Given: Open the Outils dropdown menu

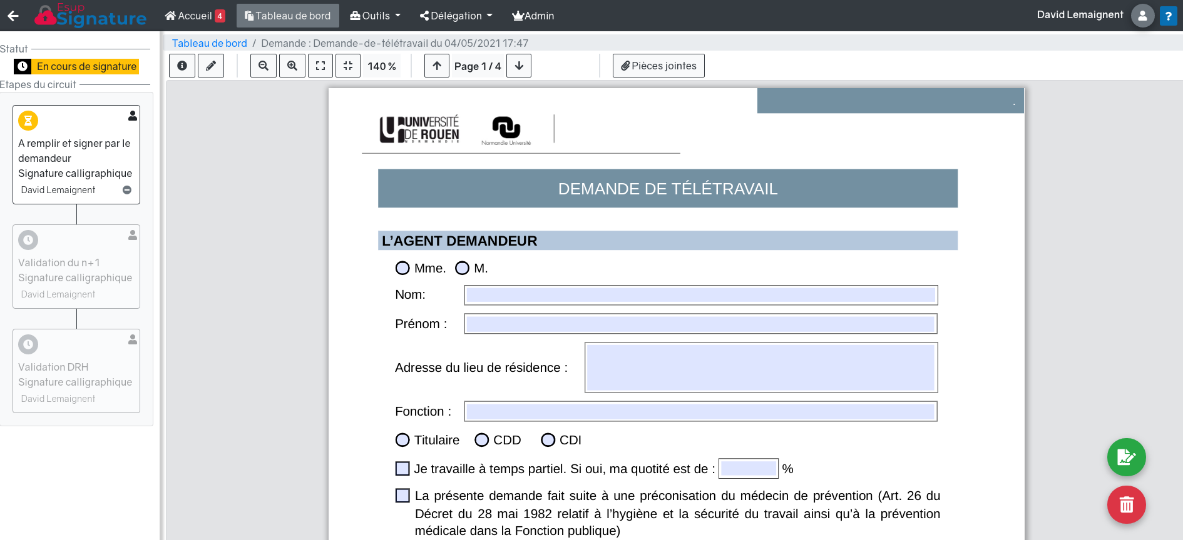Looking at the screenshot, I should (x=375, y=16).
